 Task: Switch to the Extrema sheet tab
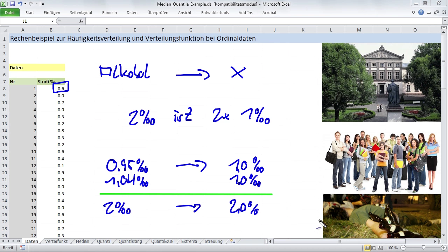click(x=189, y=241)
